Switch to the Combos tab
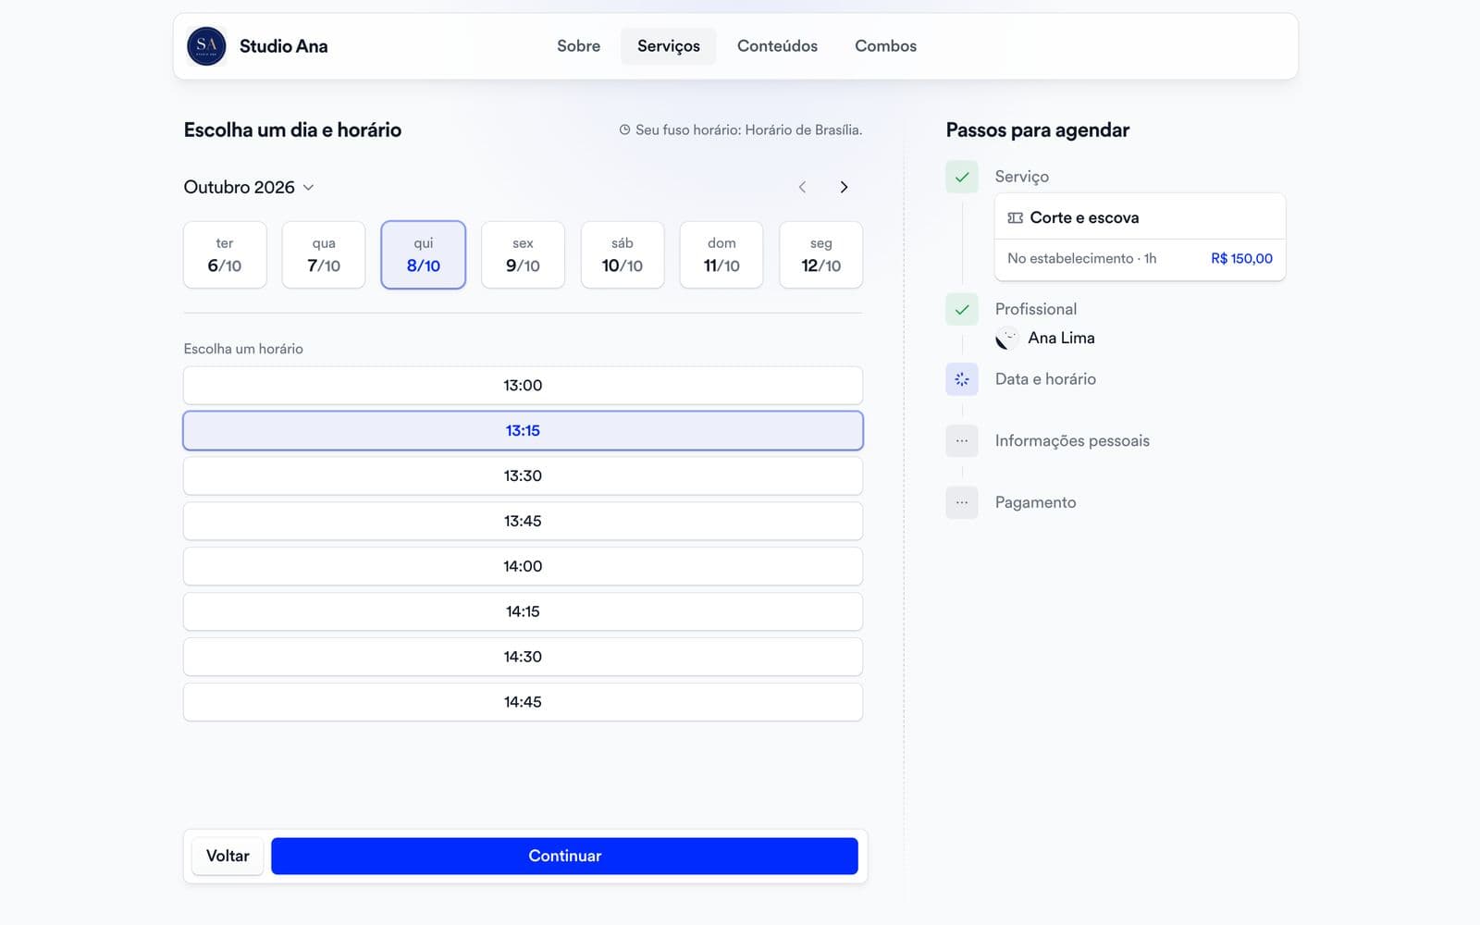 coord(885,46)
